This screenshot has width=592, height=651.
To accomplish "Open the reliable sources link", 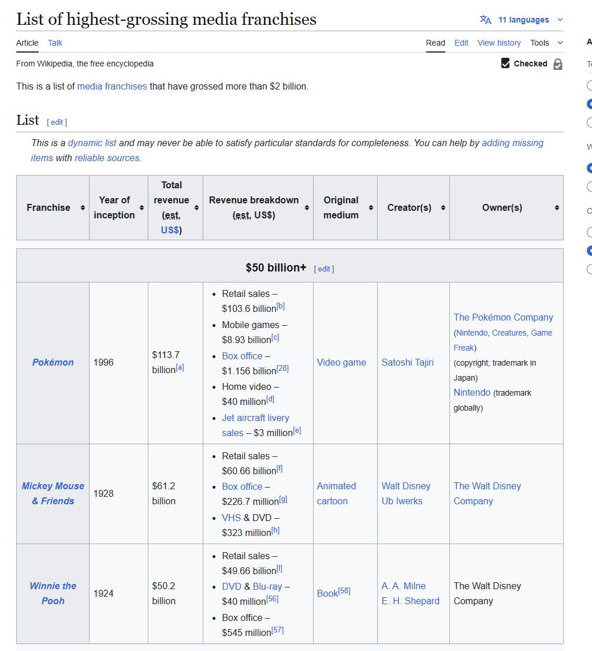I will pos(107,158).
